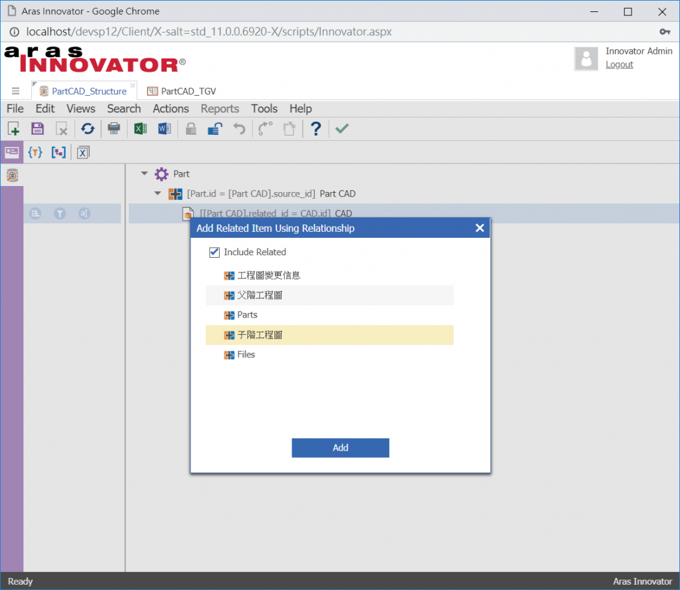The image size is (680, 590).
Task: Click the closed padlock Lock icon
Action: tap(191, 129)
